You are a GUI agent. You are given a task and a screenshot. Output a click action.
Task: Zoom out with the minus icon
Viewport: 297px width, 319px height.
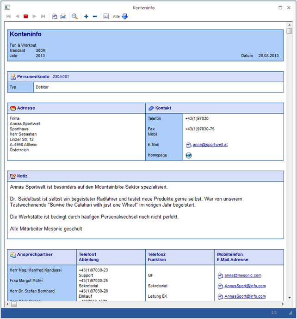coord(95,16)
